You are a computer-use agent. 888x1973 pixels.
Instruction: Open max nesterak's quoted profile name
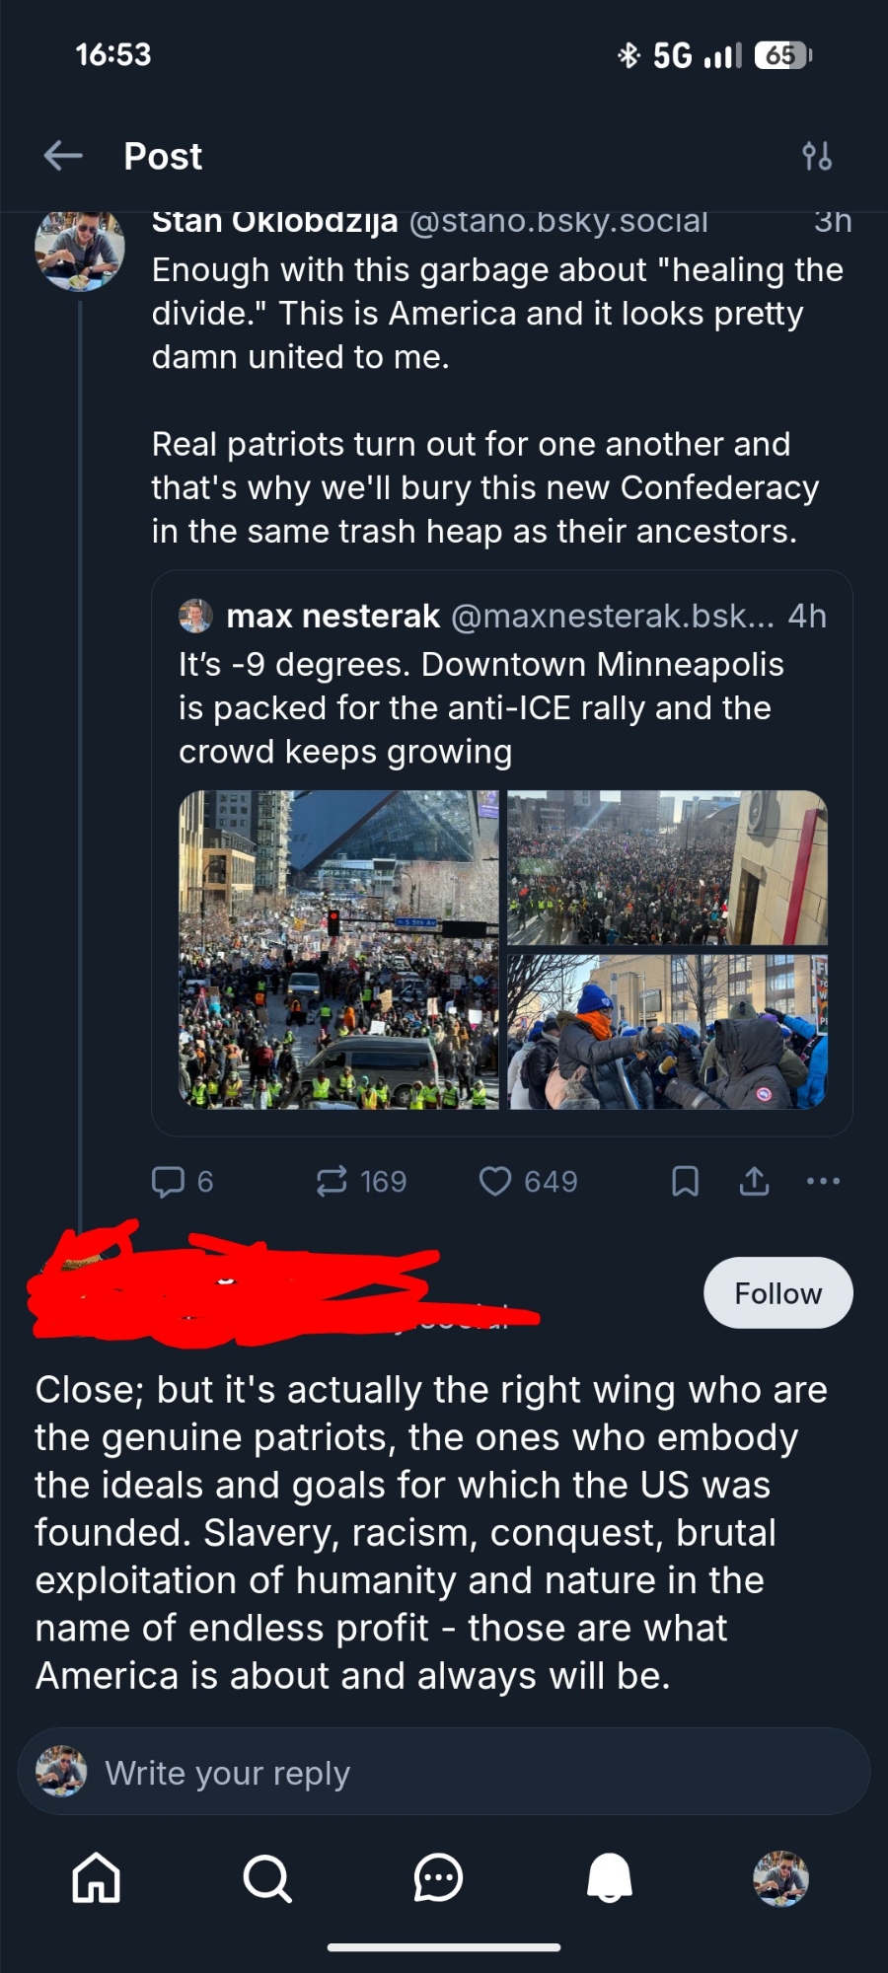click(333, 617)
